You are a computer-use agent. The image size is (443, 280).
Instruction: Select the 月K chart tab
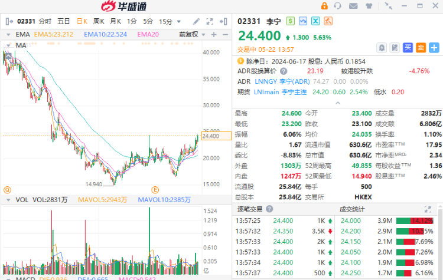(x=116, y=21)
